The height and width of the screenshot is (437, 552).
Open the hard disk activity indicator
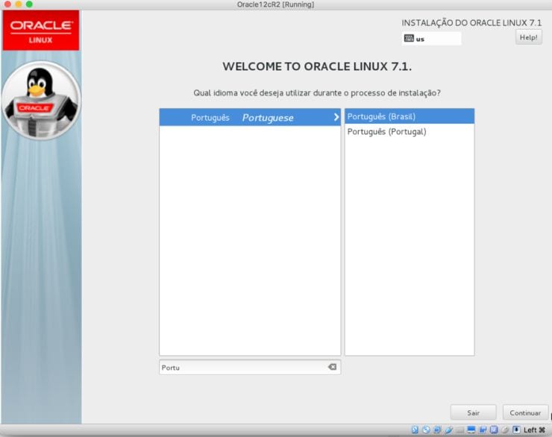coord(415,430)
